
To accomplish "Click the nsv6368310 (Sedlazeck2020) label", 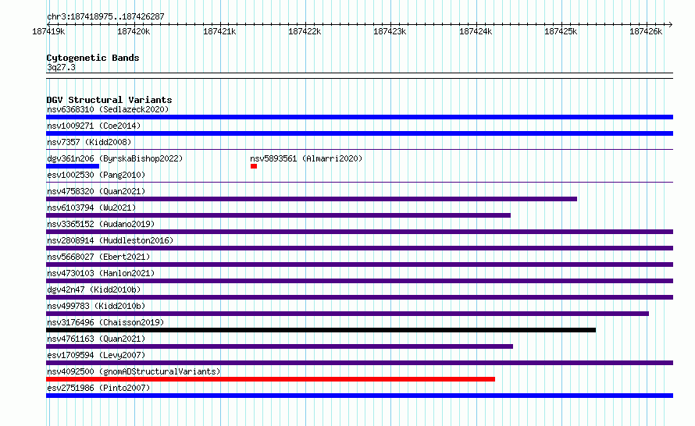I will coord(108,109).
